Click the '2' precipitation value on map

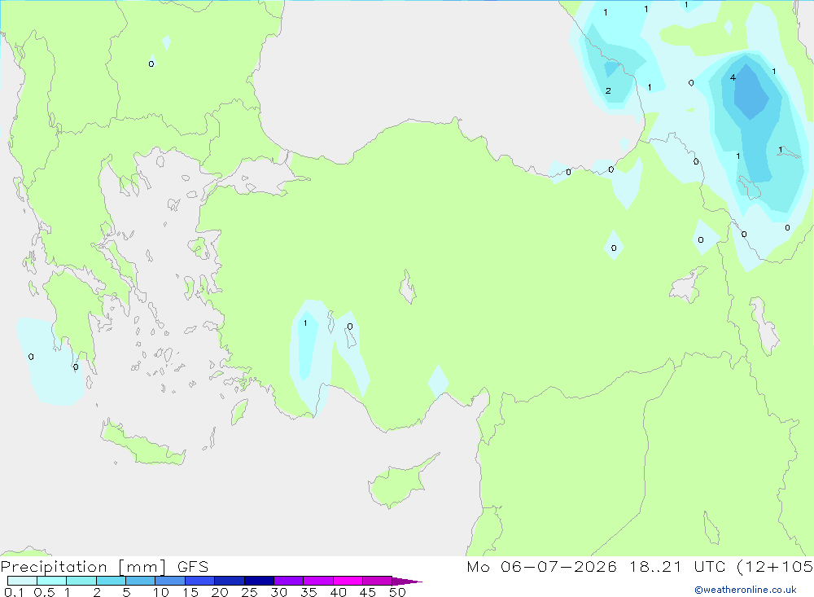click(x=608, y=91)
